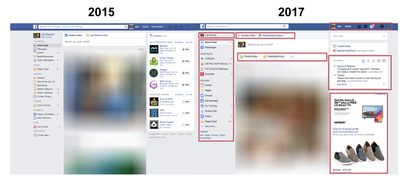Click the Hugger page round logo
Screen dimensions: 410x183
point(154,73)
